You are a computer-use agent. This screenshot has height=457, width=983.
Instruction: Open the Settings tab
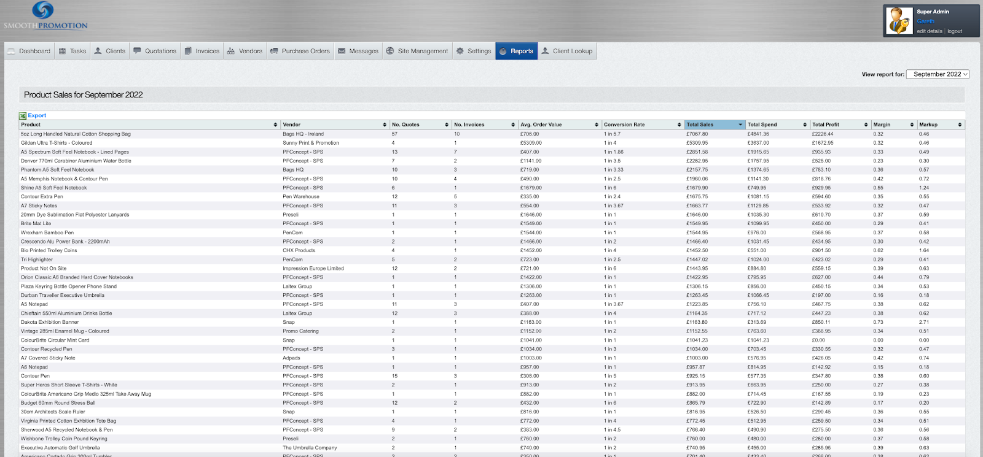[474, 51]
